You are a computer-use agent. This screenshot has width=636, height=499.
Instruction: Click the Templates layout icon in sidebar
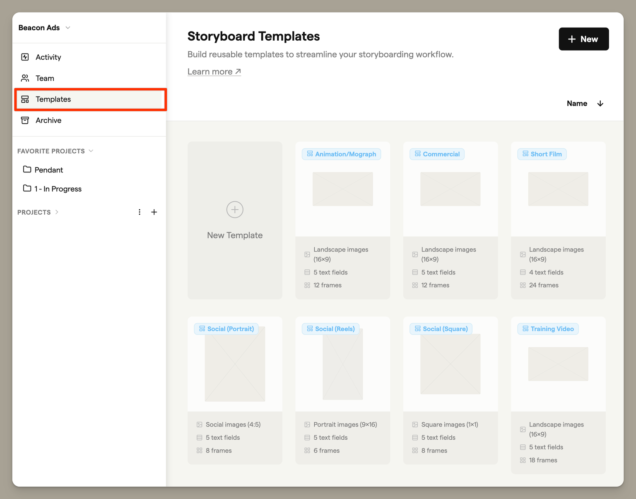click(25, 99)
